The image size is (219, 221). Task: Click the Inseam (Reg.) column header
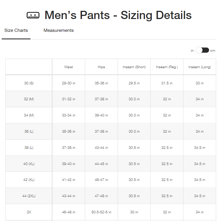coord(167,67)
